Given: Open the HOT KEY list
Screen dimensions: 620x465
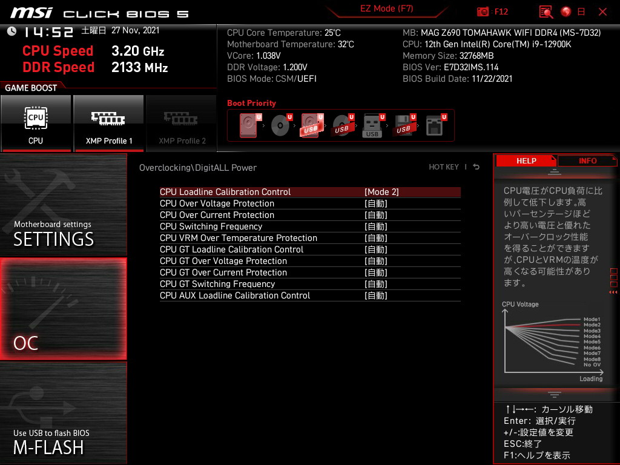Looking at the screenshot, I should point(444,167).
